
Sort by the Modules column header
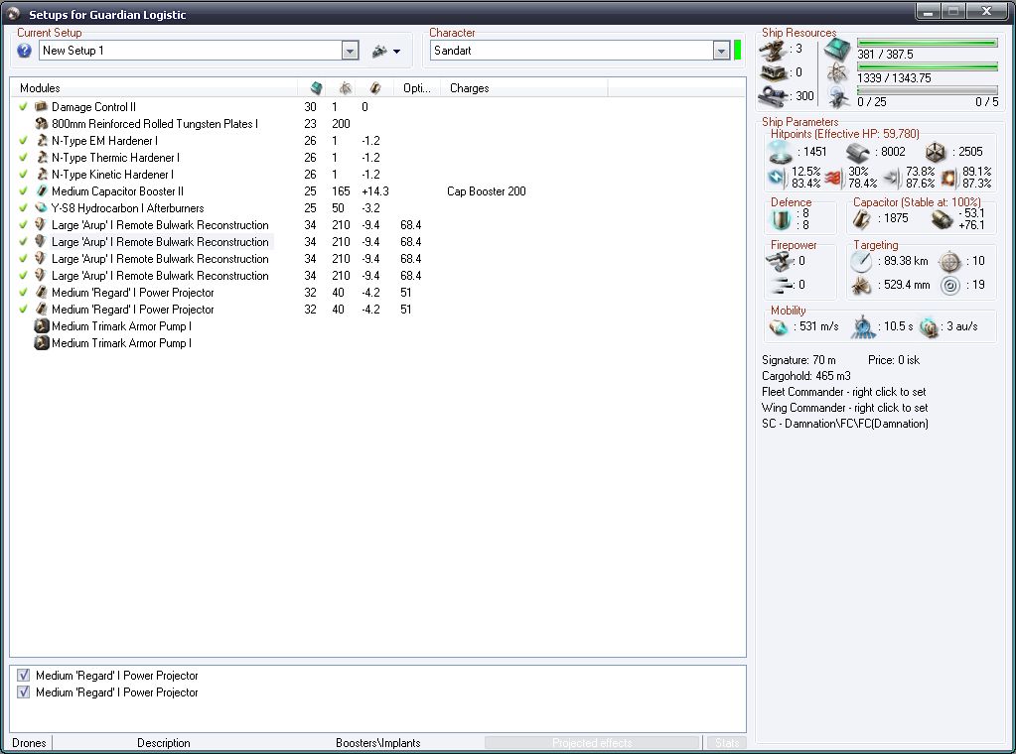(154, 88)
